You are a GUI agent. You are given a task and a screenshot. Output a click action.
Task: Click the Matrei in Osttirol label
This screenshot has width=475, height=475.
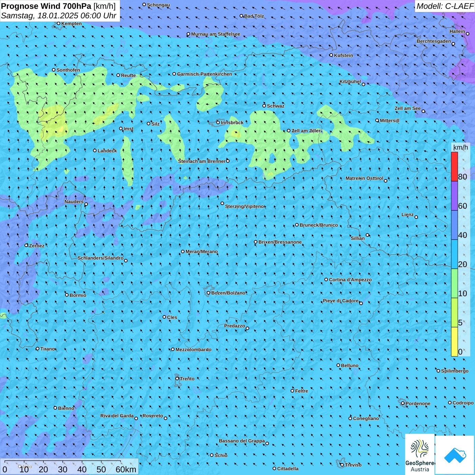point(364,178)
